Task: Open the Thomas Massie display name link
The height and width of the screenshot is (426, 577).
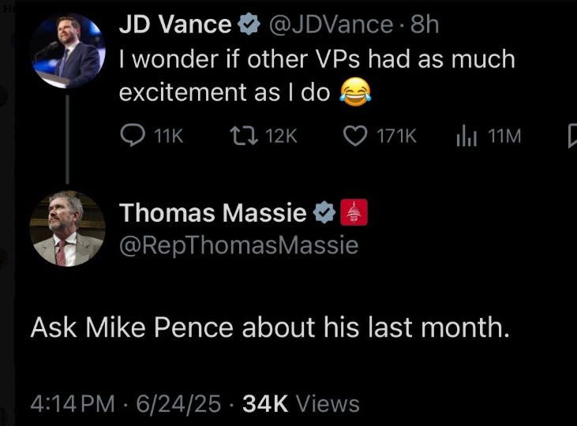Action: [x=213, y=212]
